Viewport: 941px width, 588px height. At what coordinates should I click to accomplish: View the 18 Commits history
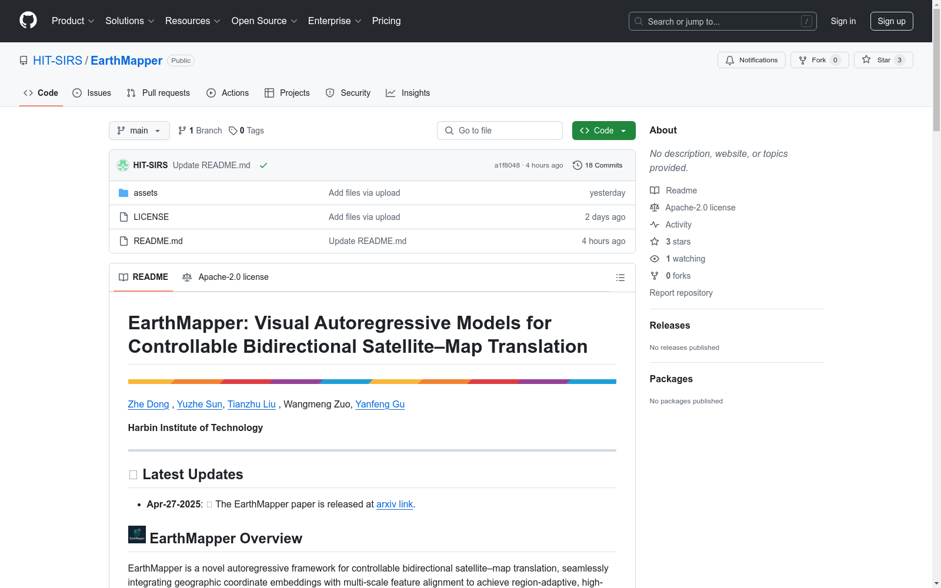(598, 165)
